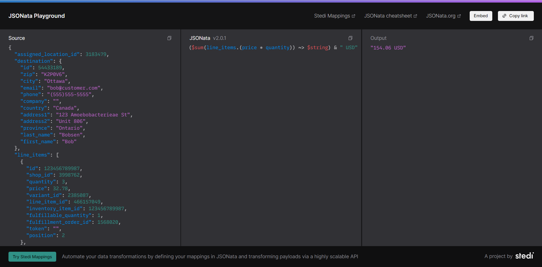The image size is (542, 267).
Task: Click the first_name value "Bob"
Action: tap(69, 142)
